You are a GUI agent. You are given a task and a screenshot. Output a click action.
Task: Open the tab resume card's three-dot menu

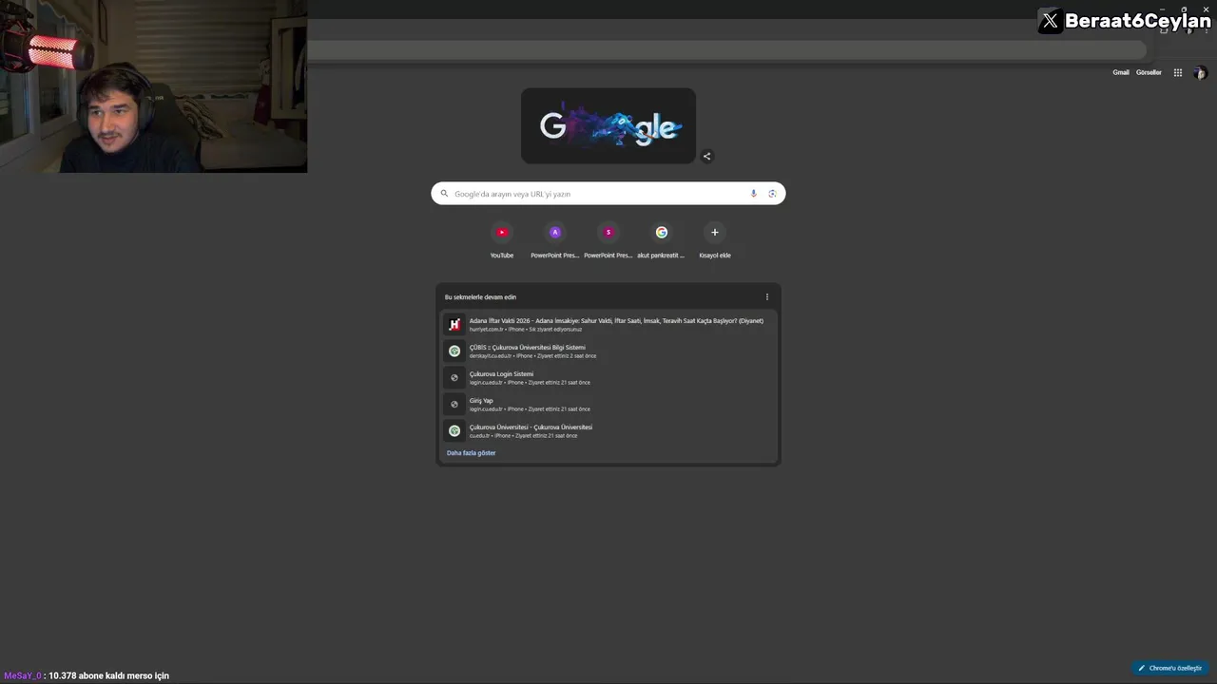[x=767, y=296]
